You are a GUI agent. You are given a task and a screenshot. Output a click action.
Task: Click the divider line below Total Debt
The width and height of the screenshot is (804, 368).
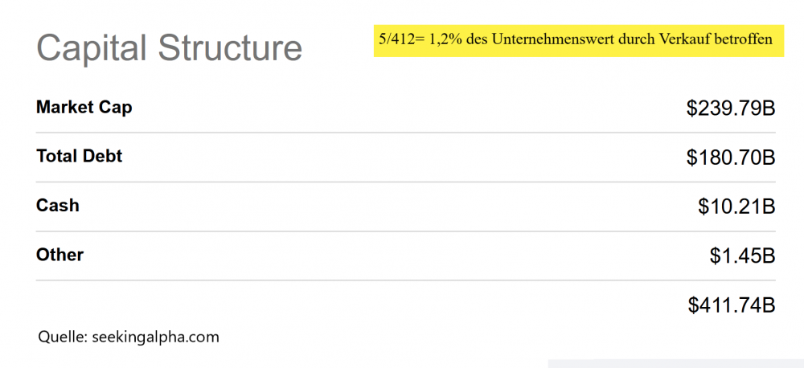(405, 182)
